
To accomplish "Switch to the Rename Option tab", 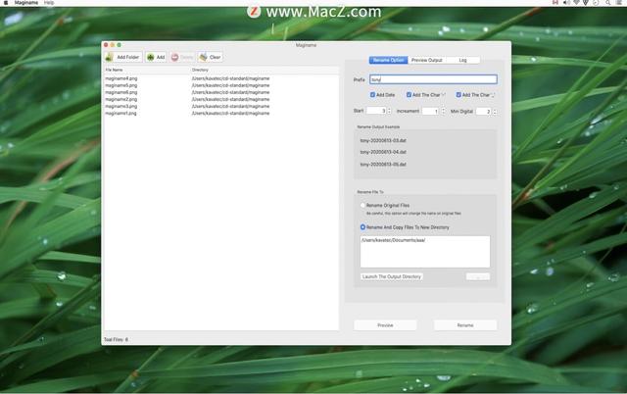I will pyautogui.click(x=388, y=60).
